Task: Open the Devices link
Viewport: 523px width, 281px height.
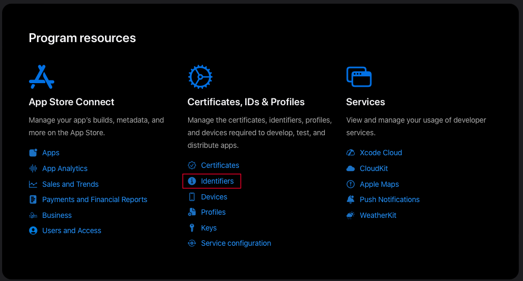Action: click(214, 197)
